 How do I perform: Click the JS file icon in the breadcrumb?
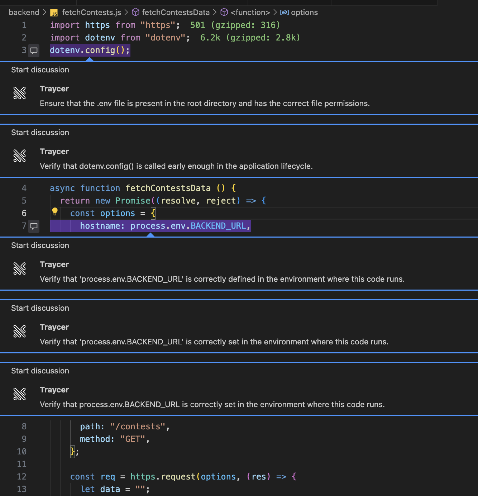54,13
